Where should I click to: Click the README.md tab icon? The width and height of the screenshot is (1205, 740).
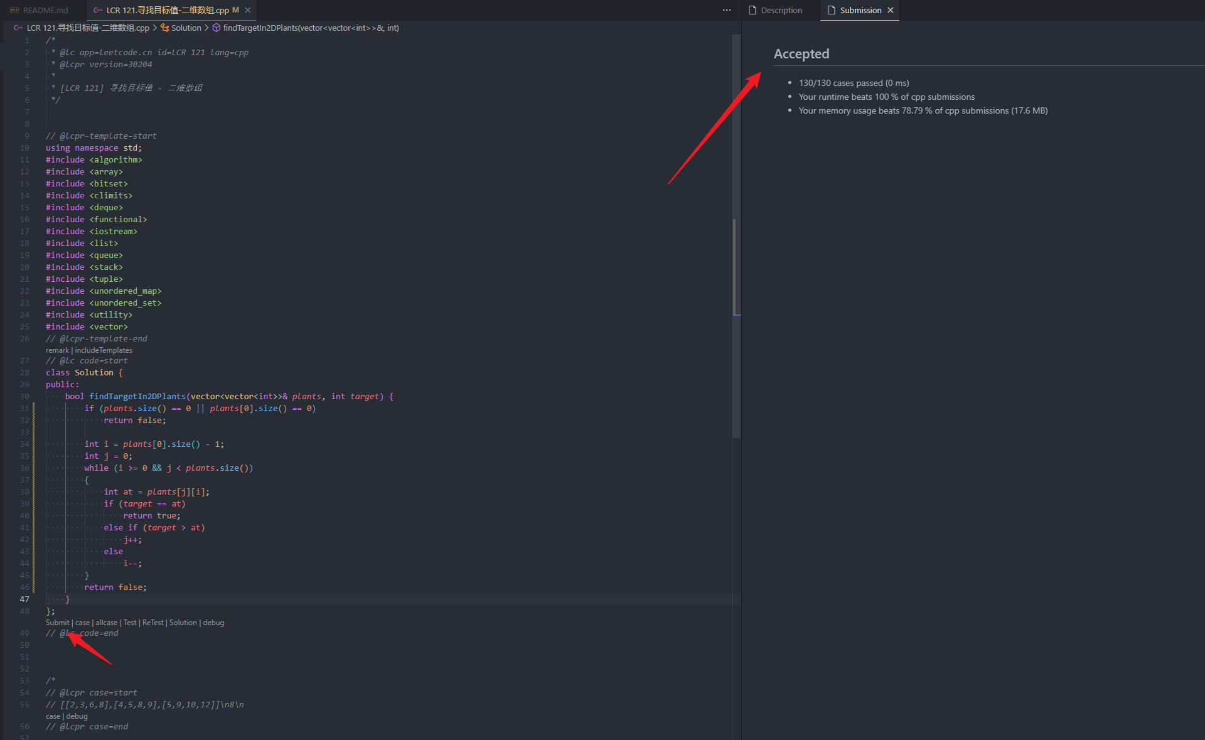coord(14,10)
